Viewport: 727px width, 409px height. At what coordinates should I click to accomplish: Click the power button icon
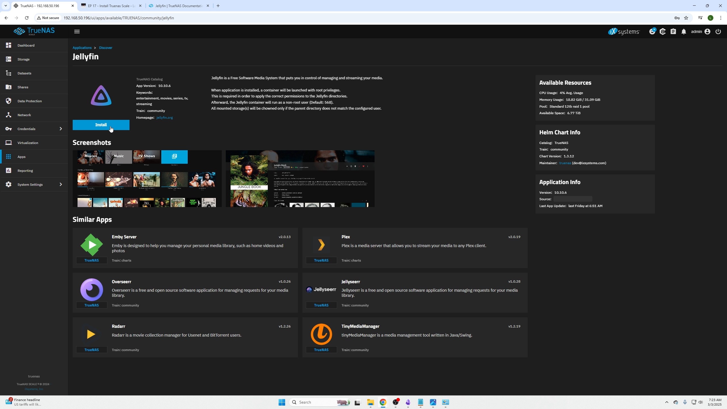point(718,32)
